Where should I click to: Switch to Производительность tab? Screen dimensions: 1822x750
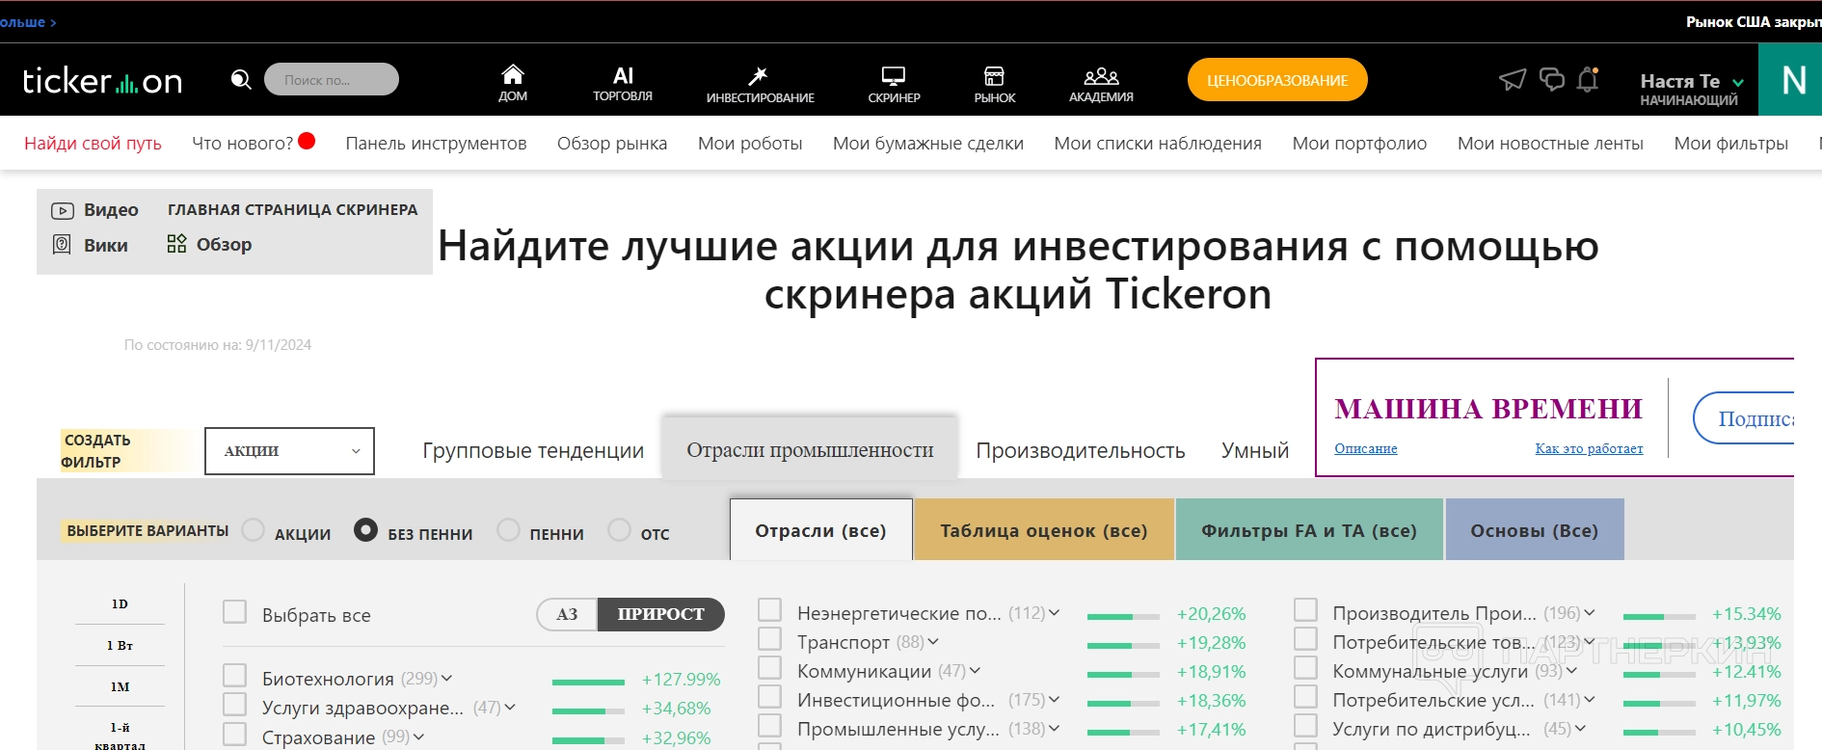click(x=1081, y=451)
